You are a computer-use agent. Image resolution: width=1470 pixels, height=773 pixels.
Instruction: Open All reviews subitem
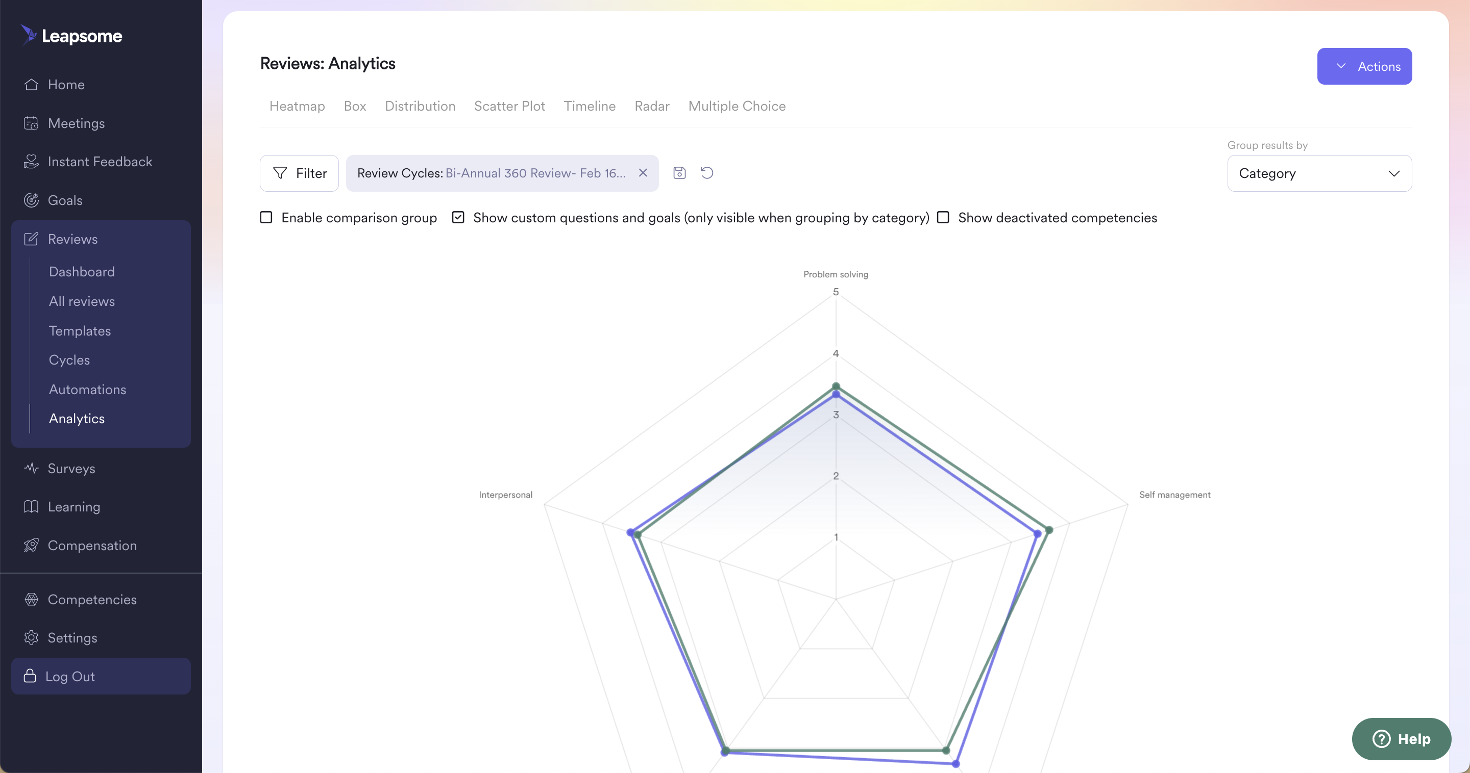tap(82, 301)
